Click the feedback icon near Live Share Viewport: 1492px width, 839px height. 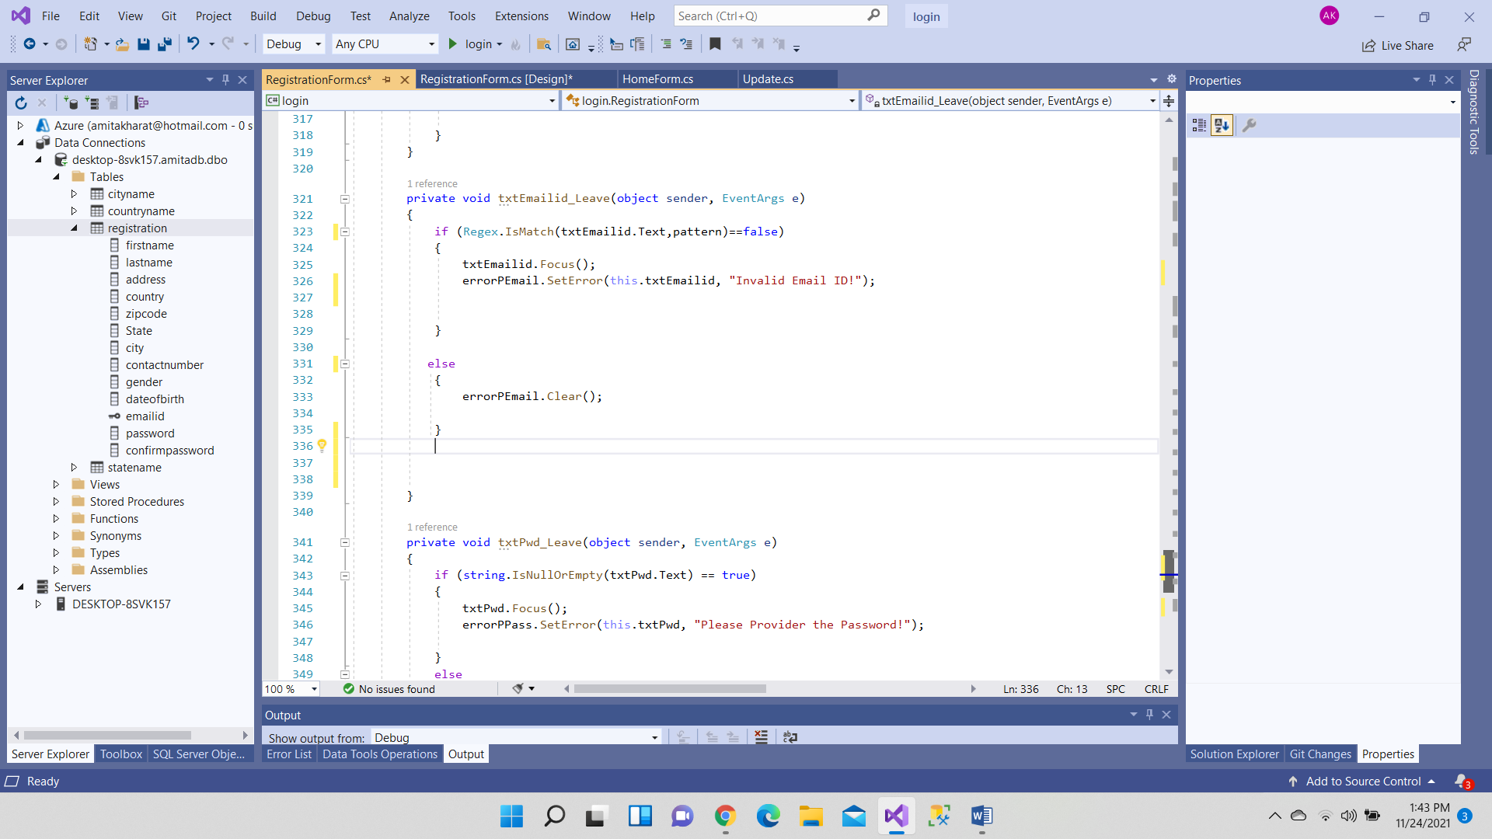pyautogui.click(x=1464, y=45)
